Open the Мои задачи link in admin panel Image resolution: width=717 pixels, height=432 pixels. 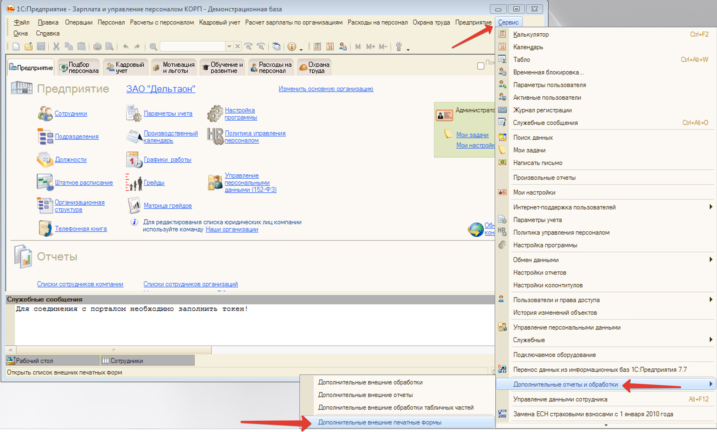[x=472, y=135]
